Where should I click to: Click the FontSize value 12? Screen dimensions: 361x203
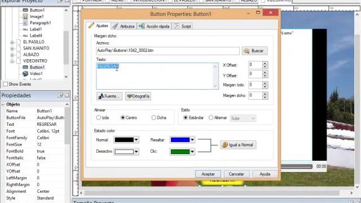[39, 144]
